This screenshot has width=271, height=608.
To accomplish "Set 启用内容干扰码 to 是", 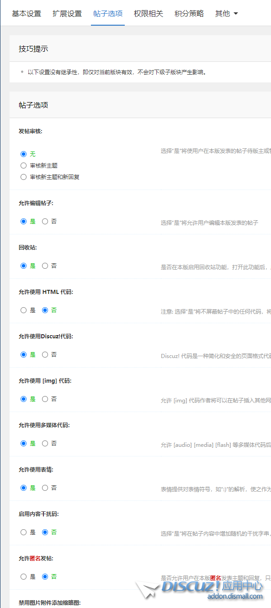I will point(24,532).
